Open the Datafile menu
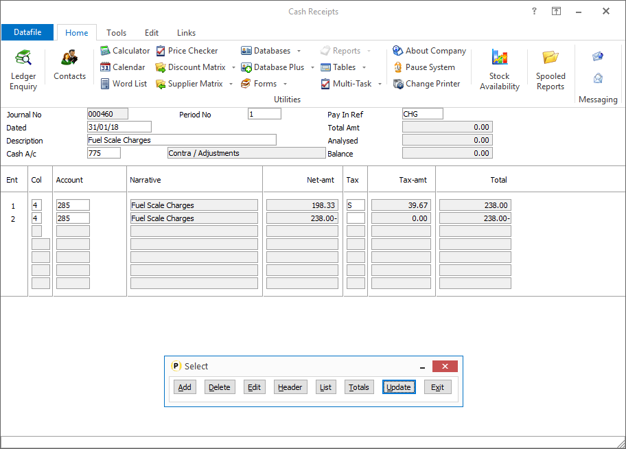Viewport: 626px width, 449px height. (x=27, y=32)
